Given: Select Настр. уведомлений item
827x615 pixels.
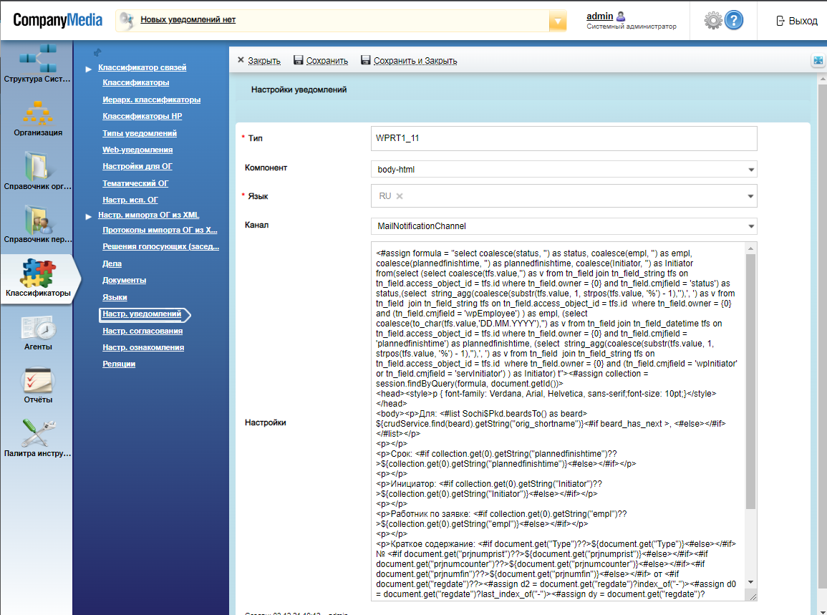Looking at the screenshot, I should point(141,314).
